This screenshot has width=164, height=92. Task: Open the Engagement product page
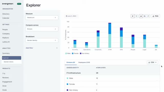tap(7, 82)
